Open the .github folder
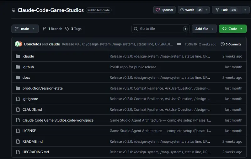 point(28,67)
